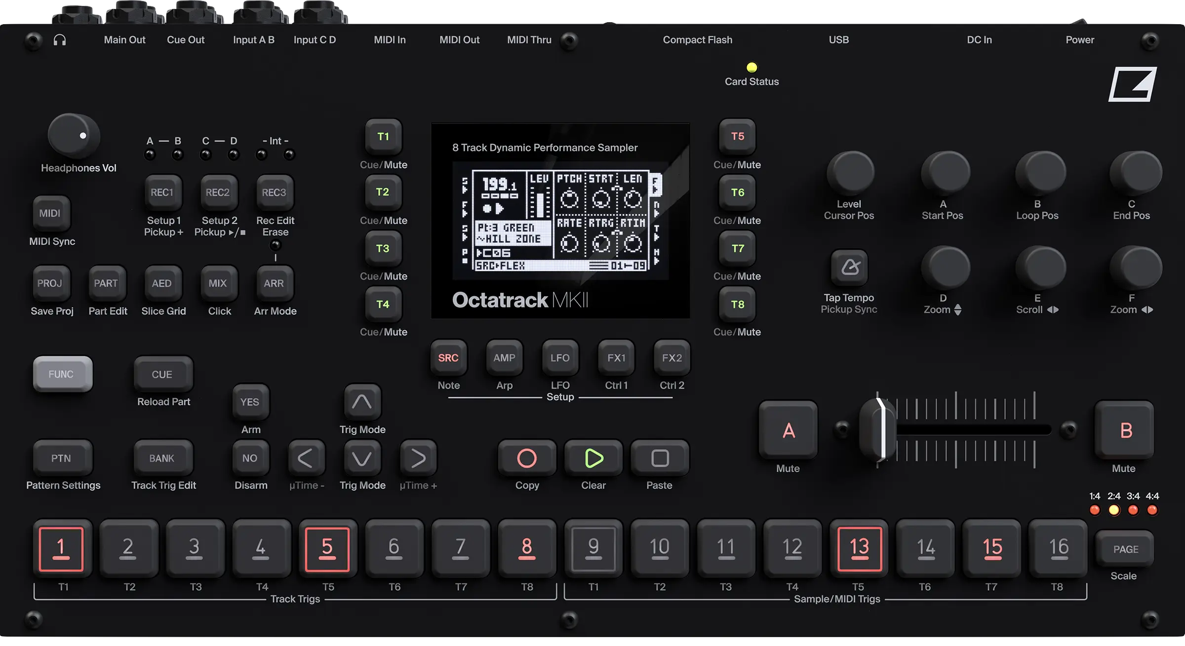The height and width of the screenshot is (646, 1185).
Task: Toggle trig key 16
Action: [1058, 549]
